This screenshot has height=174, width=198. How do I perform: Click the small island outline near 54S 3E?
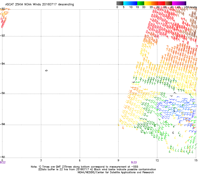click(46, 70)
